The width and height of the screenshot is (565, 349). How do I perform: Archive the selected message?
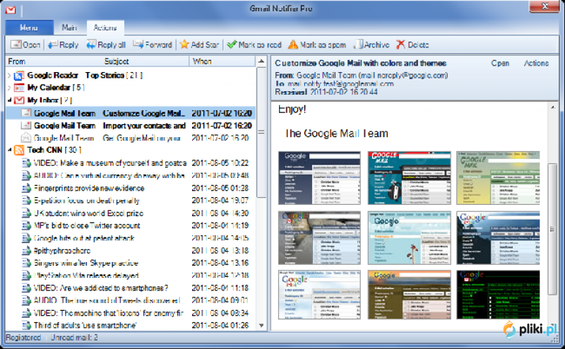(372, 45)
